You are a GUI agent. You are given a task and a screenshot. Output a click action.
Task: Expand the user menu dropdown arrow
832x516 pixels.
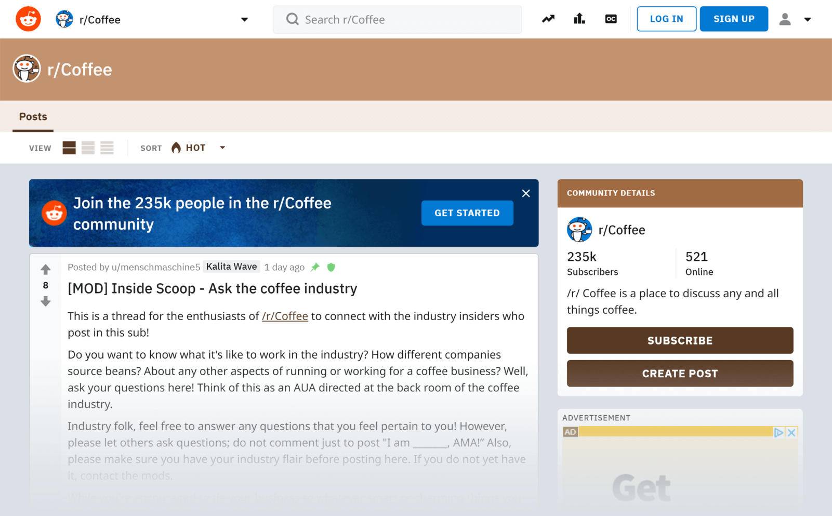[808, 20]
